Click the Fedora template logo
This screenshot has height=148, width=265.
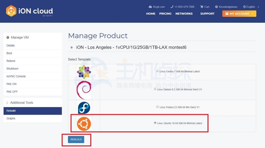84,108
